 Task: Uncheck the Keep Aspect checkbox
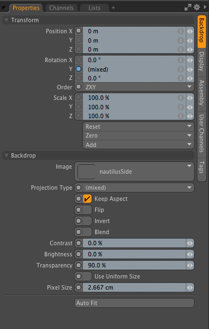point(87,199)
